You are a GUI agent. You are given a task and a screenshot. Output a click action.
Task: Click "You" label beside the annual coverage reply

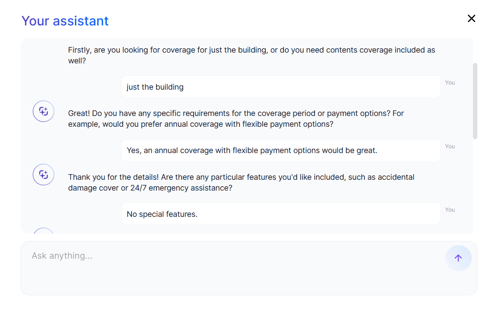(450, 147)
